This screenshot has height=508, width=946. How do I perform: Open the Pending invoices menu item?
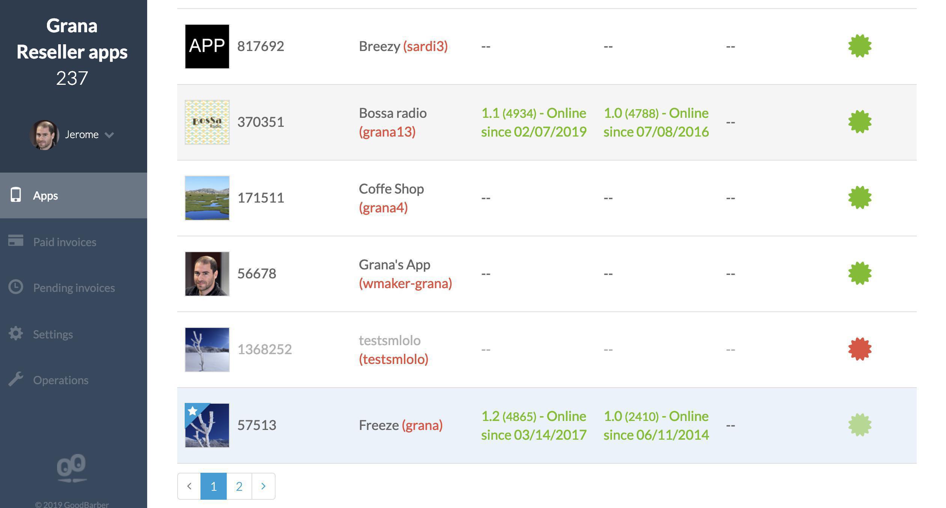(x=74, y=288)
